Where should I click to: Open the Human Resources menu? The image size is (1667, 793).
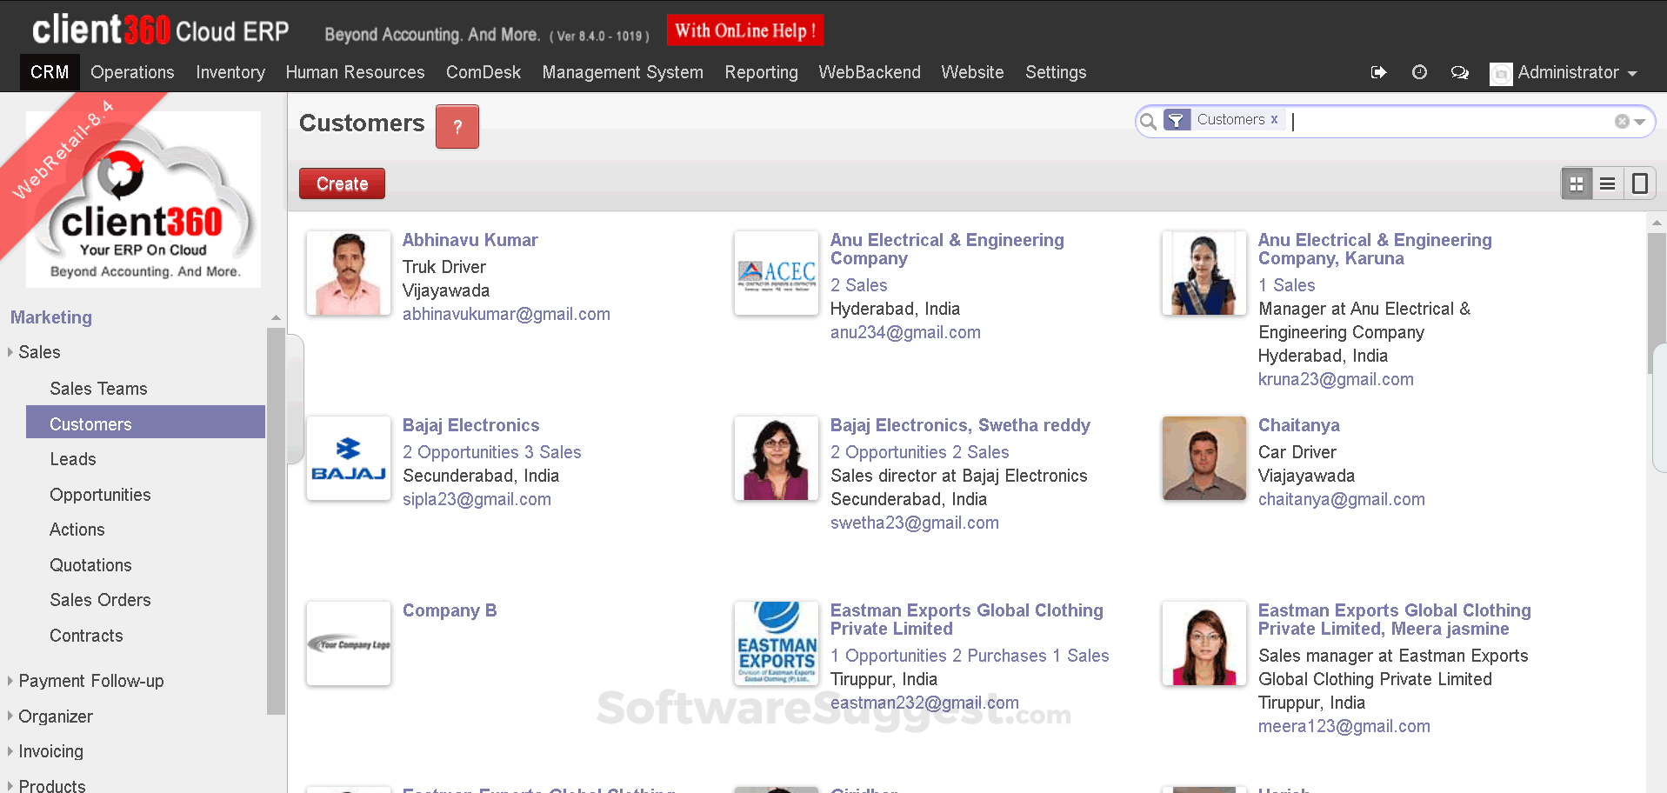pos(355,72)
